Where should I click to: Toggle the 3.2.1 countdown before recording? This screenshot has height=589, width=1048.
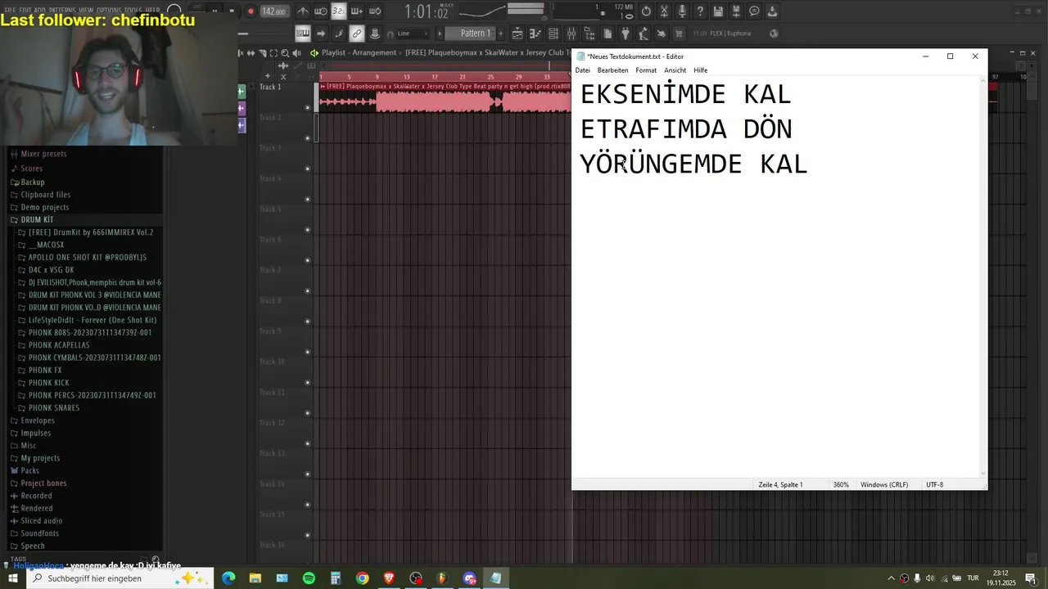pos(339,11)
